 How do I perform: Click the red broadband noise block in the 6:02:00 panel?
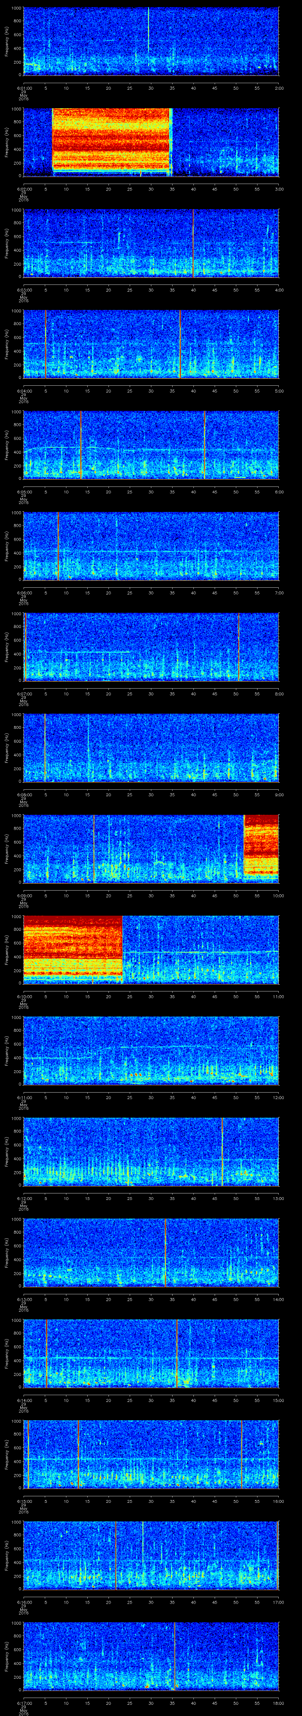[x=111, y=140]
